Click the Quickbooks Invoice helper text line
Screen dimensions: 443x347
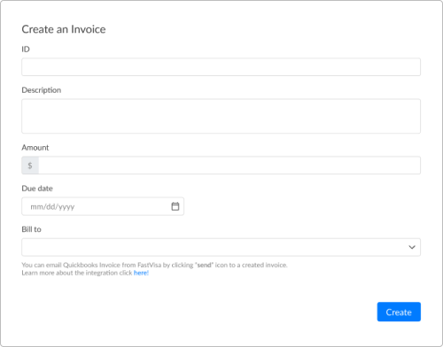154,265
